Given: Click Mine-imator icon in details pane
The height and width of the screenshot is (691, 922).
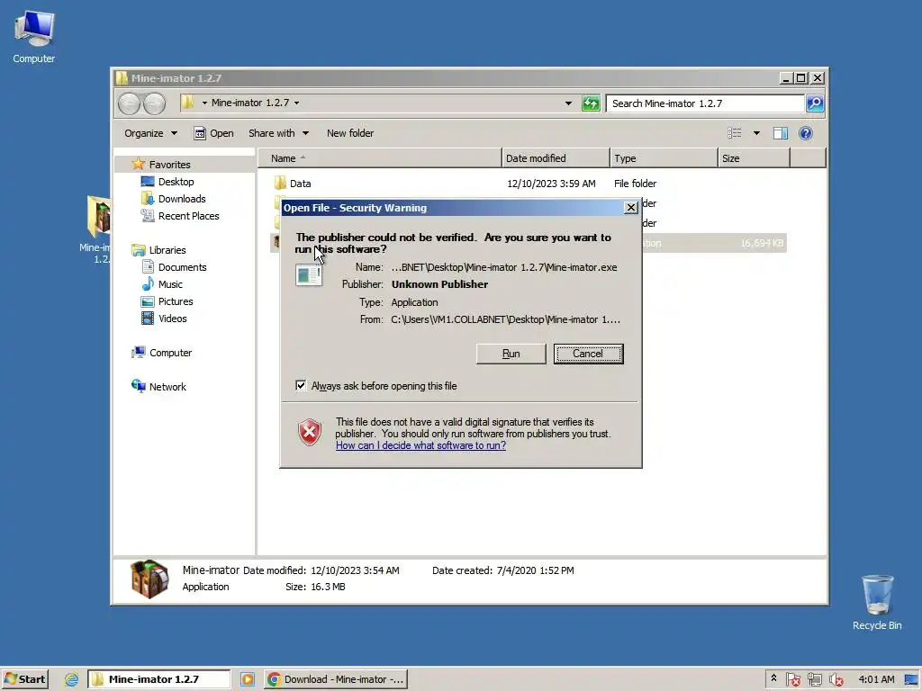Looking at the screenshot, I should [149, 579].
